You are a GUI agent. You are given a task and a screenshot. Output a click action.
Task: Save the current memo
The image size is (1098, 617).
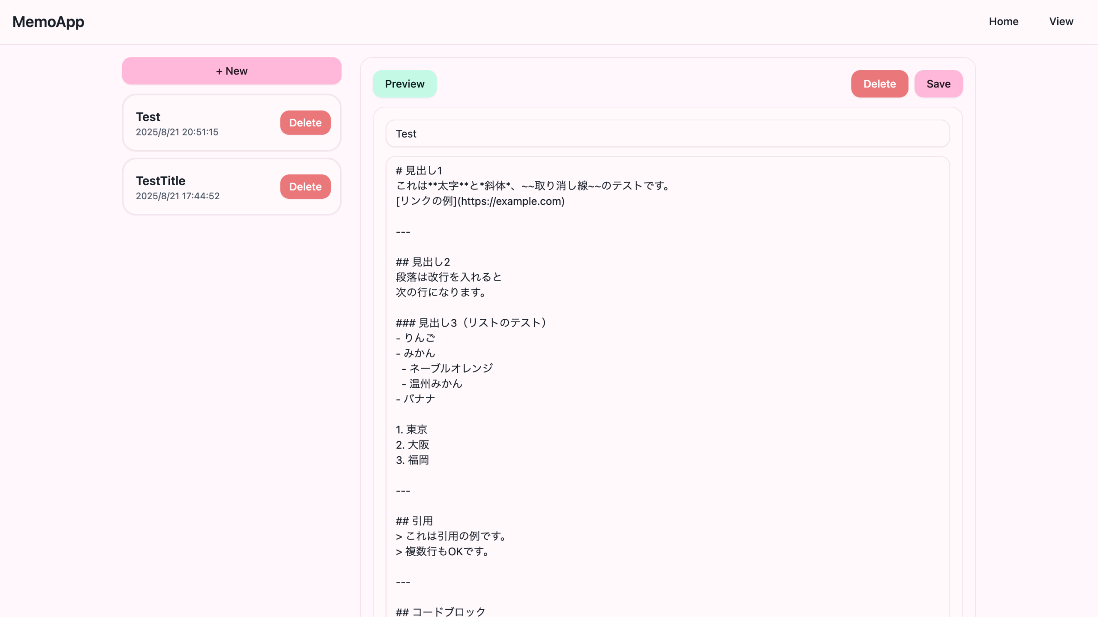(x=938, y=84)
